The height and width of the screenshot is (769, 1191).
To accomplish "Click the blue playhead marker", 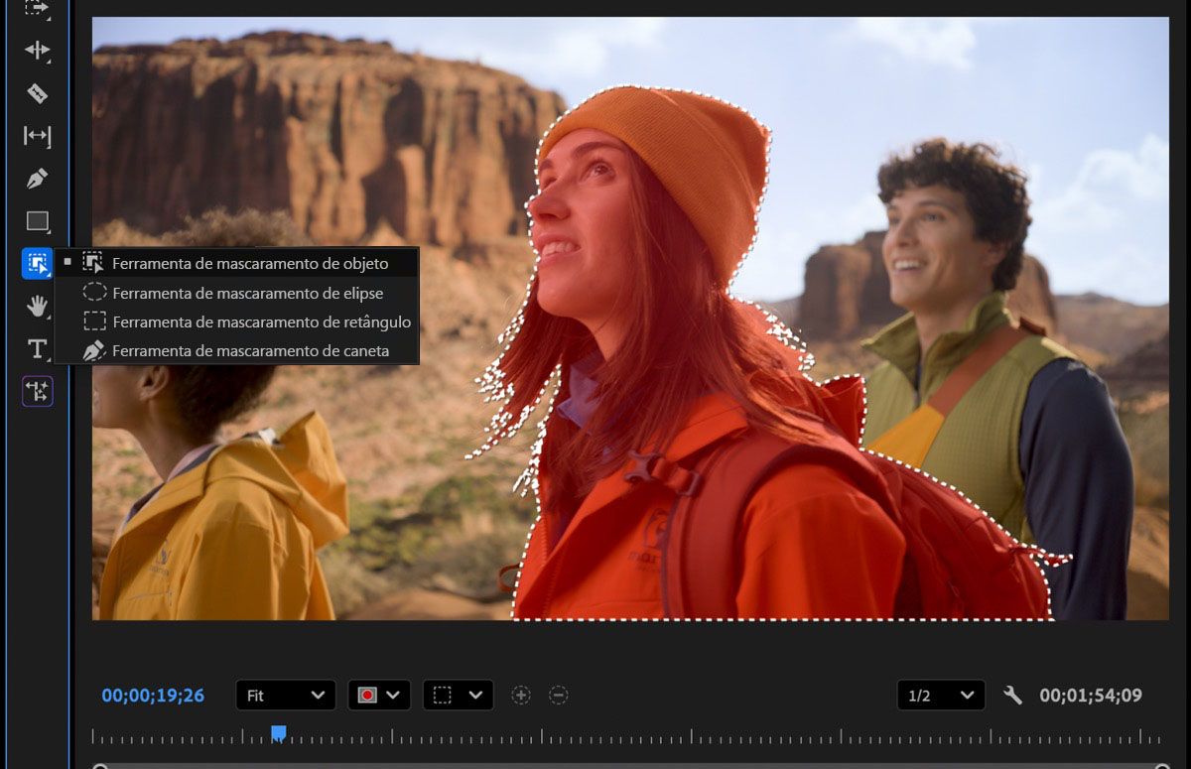I will pos(279,732).
